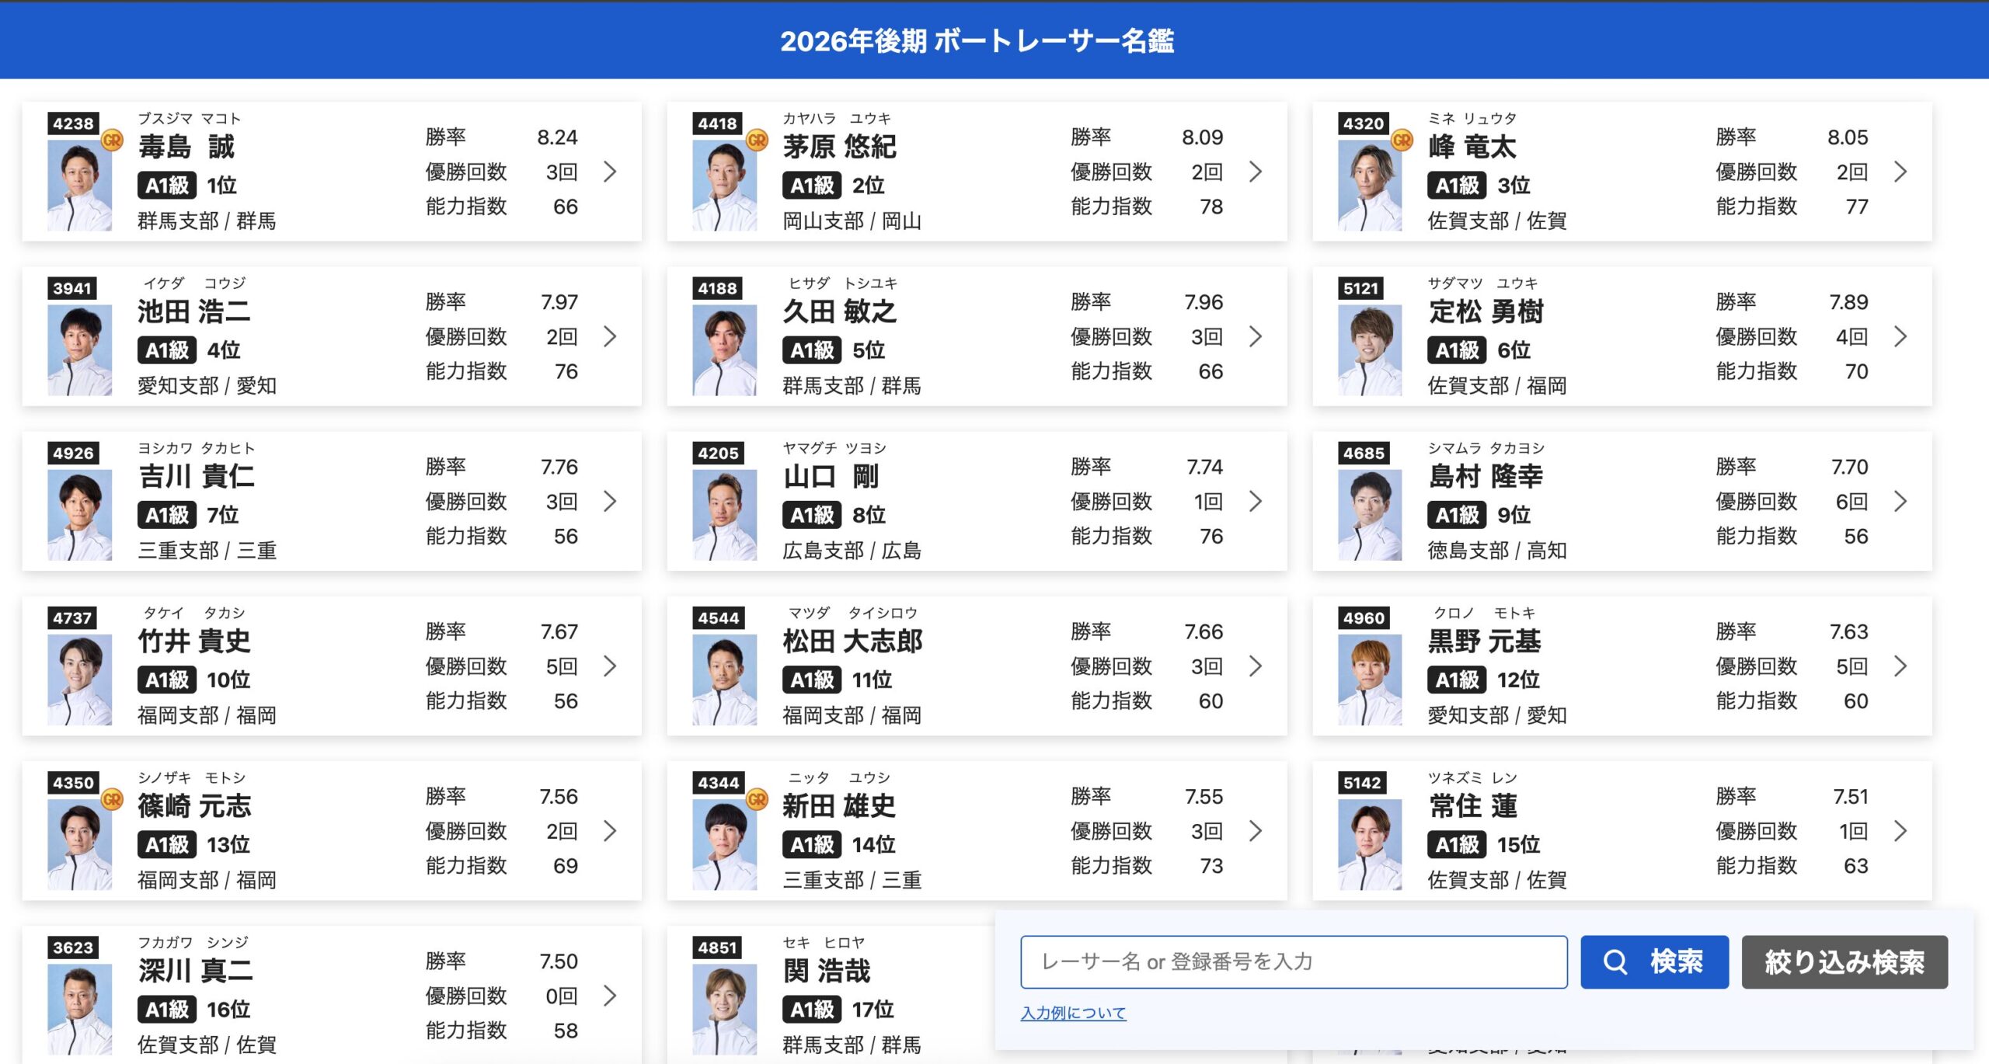Image resolution: width=1989 pixels, height=1064 pixels.
Task: Click registration number badge 4238
Action: coord(73,123)
